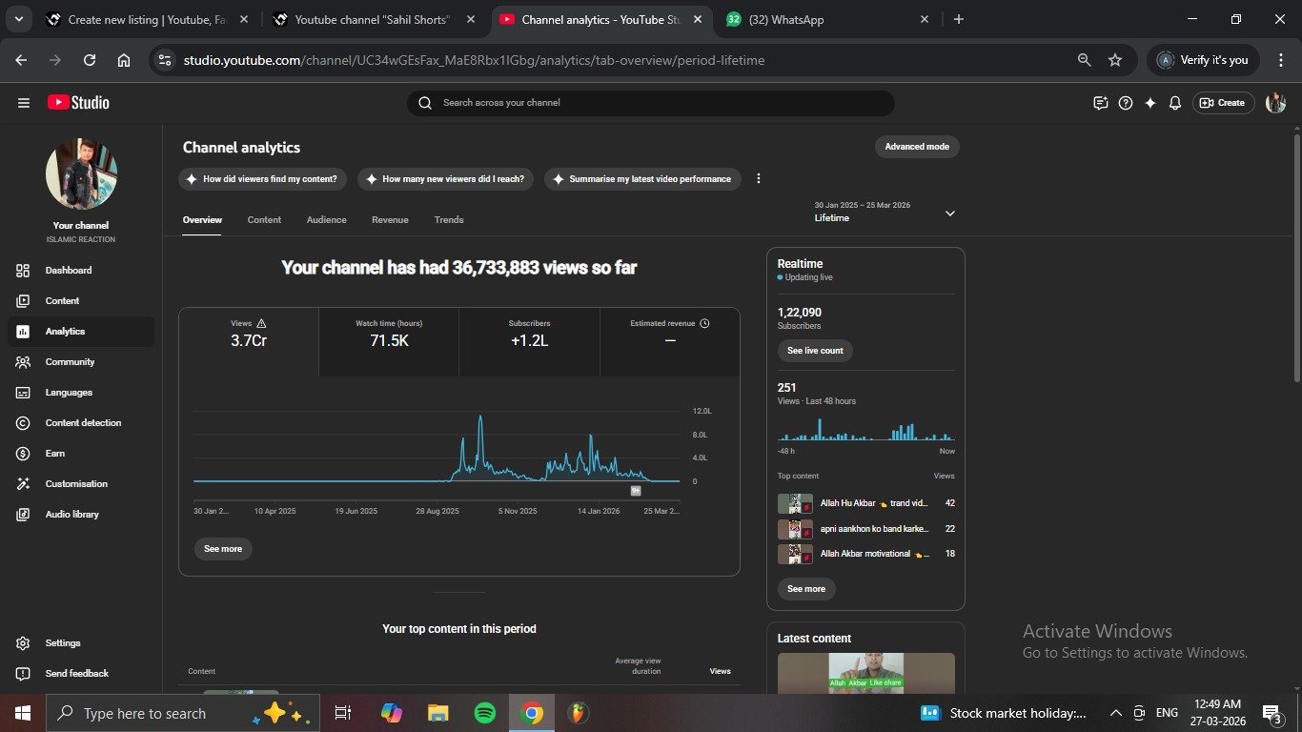Viewport: 1302px width, 732px height.
Task: Open Content detection in the sidebar
Action: tap(83, 423)
